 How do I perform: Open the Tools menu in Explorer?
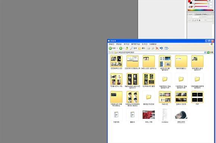144,44
